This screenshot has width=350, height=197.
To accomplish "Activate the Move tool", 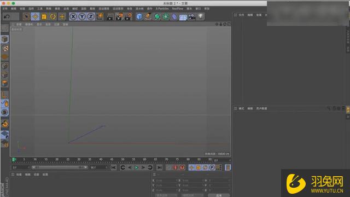I will click(x=35, y=16).
